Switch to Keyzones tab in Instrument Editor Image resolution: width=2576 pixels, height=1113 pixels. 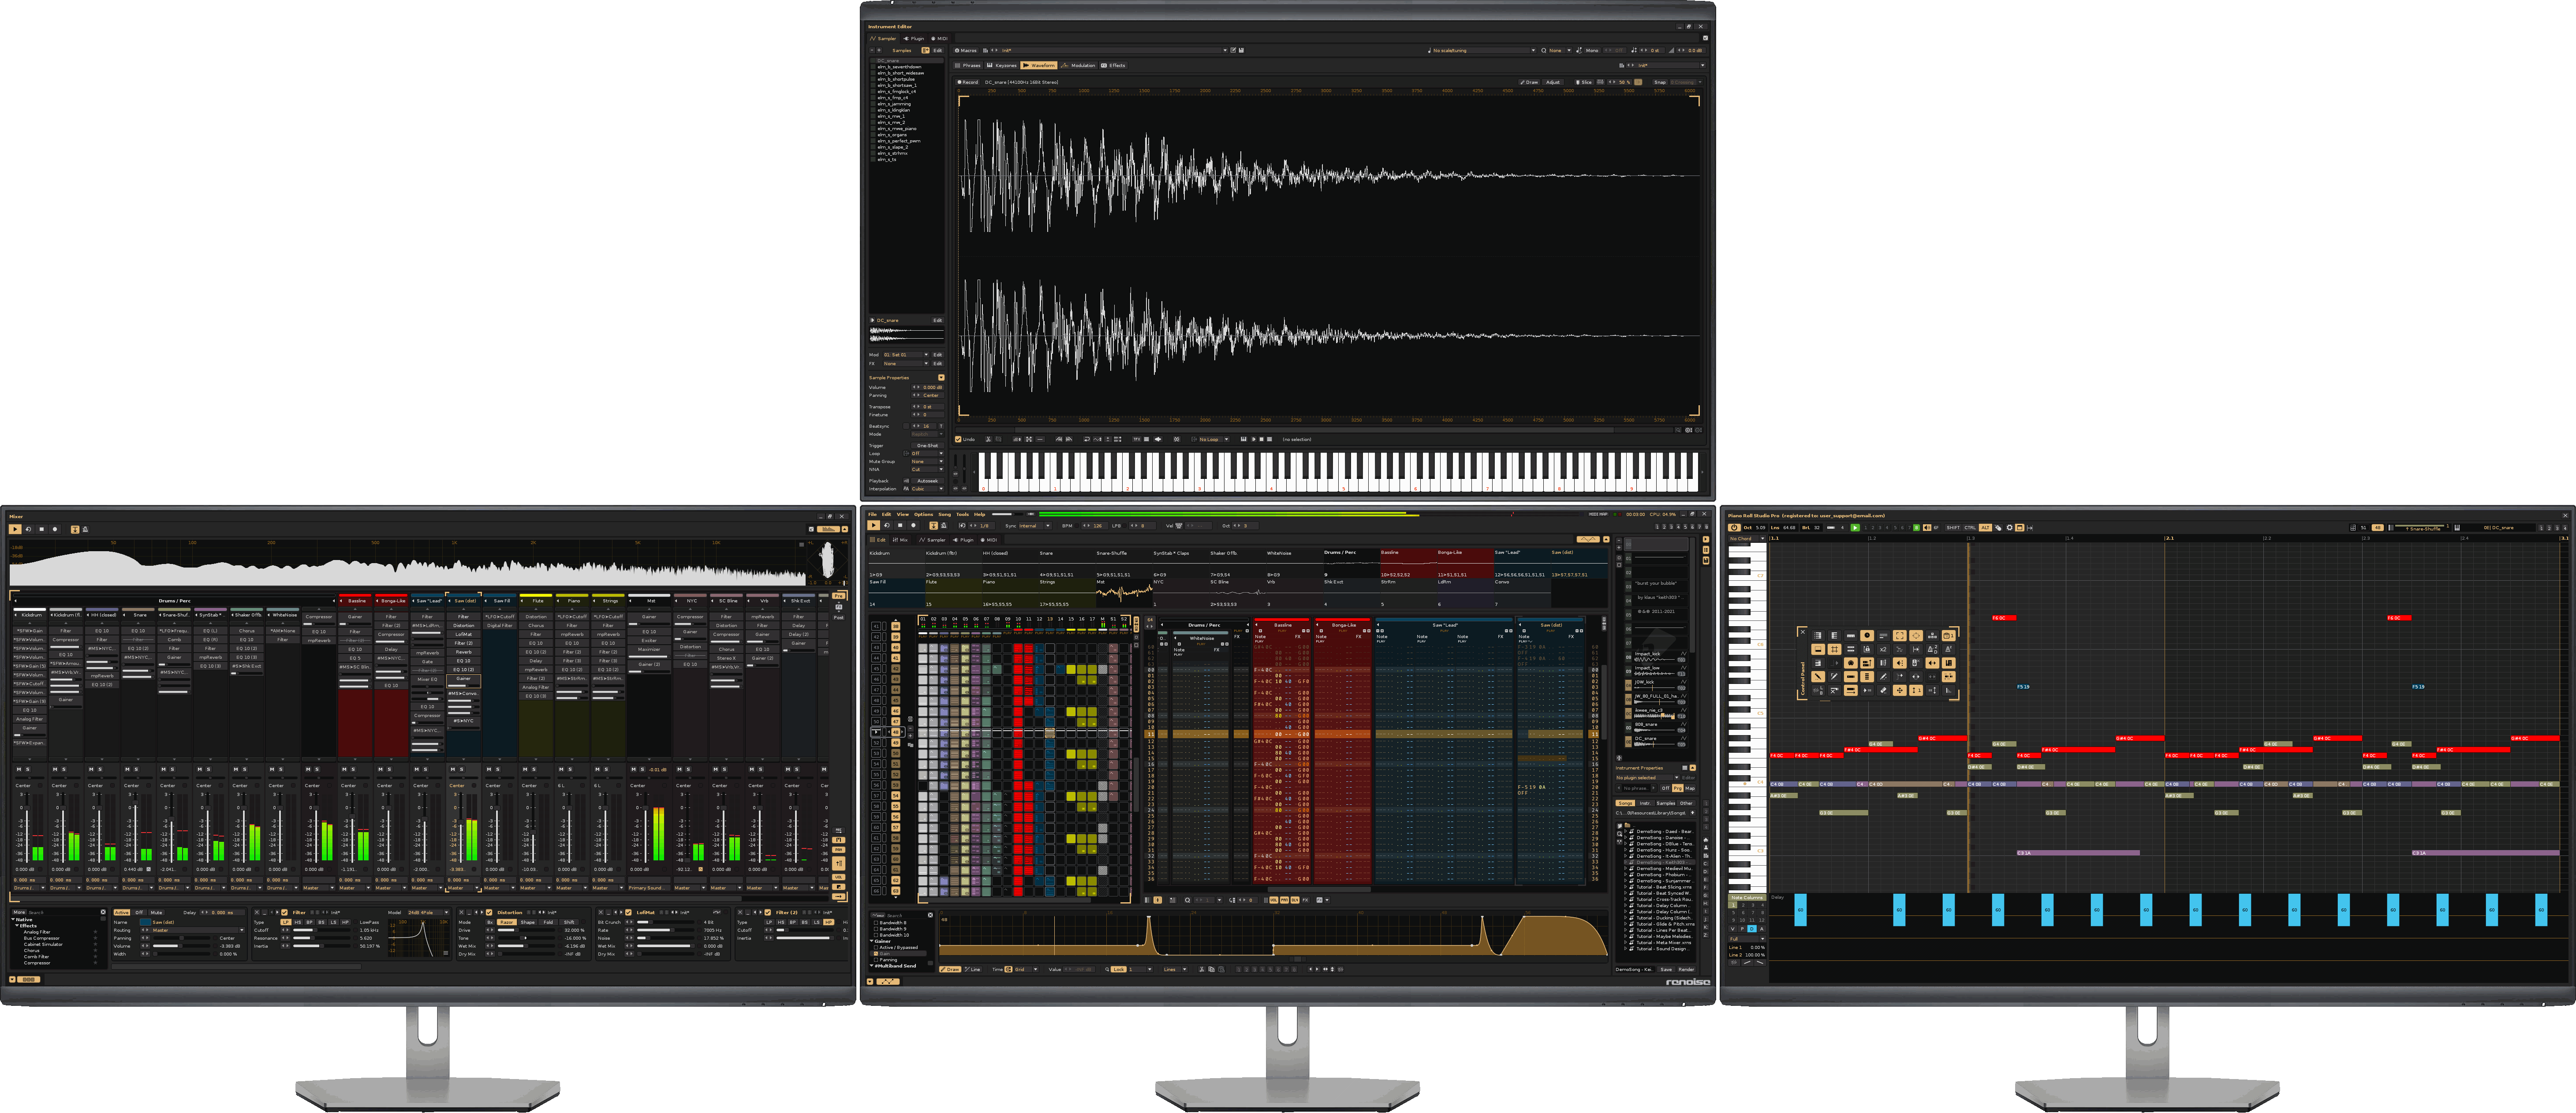point(1002,65)
